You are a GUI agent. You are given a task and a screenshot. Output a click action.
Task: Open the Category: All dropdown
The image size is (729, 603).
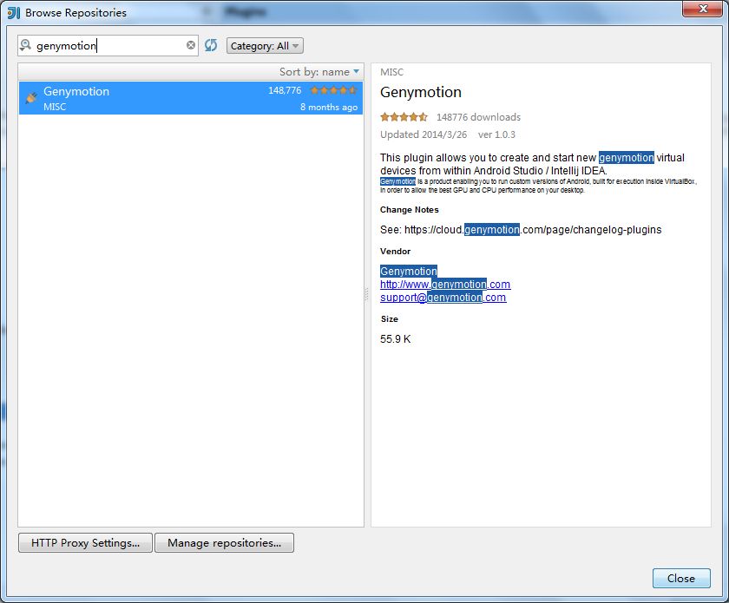click(x=265, y=46)
